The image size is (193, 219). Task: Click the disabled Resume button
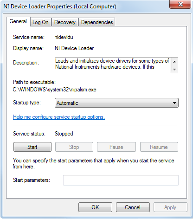(159, 147)
